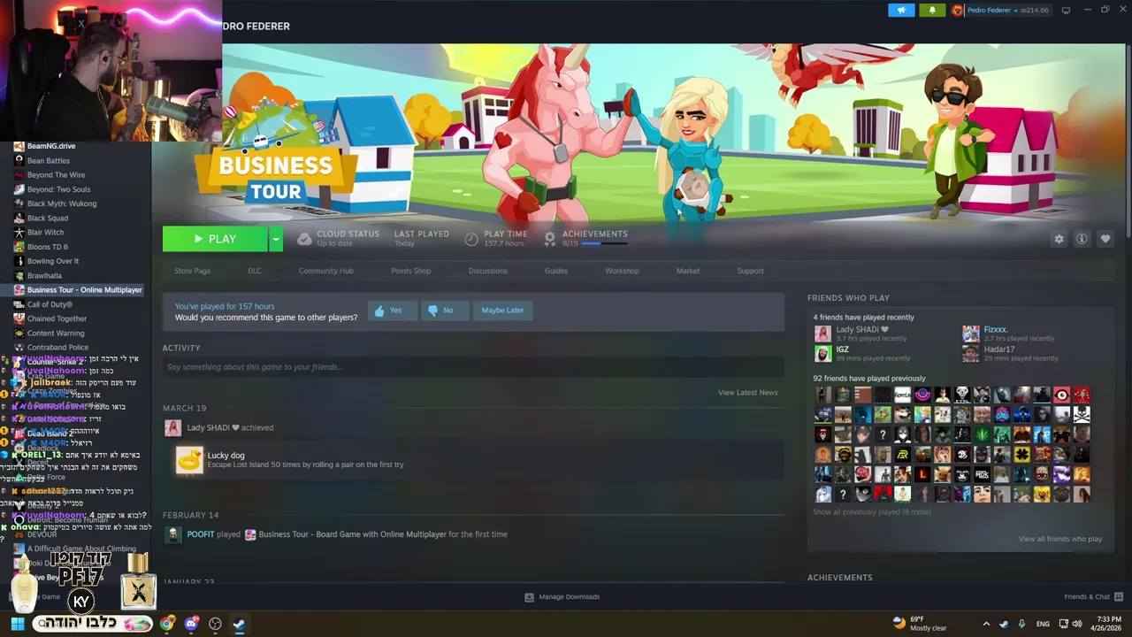Click the Lucky dog achievement icon

[189, 460]
